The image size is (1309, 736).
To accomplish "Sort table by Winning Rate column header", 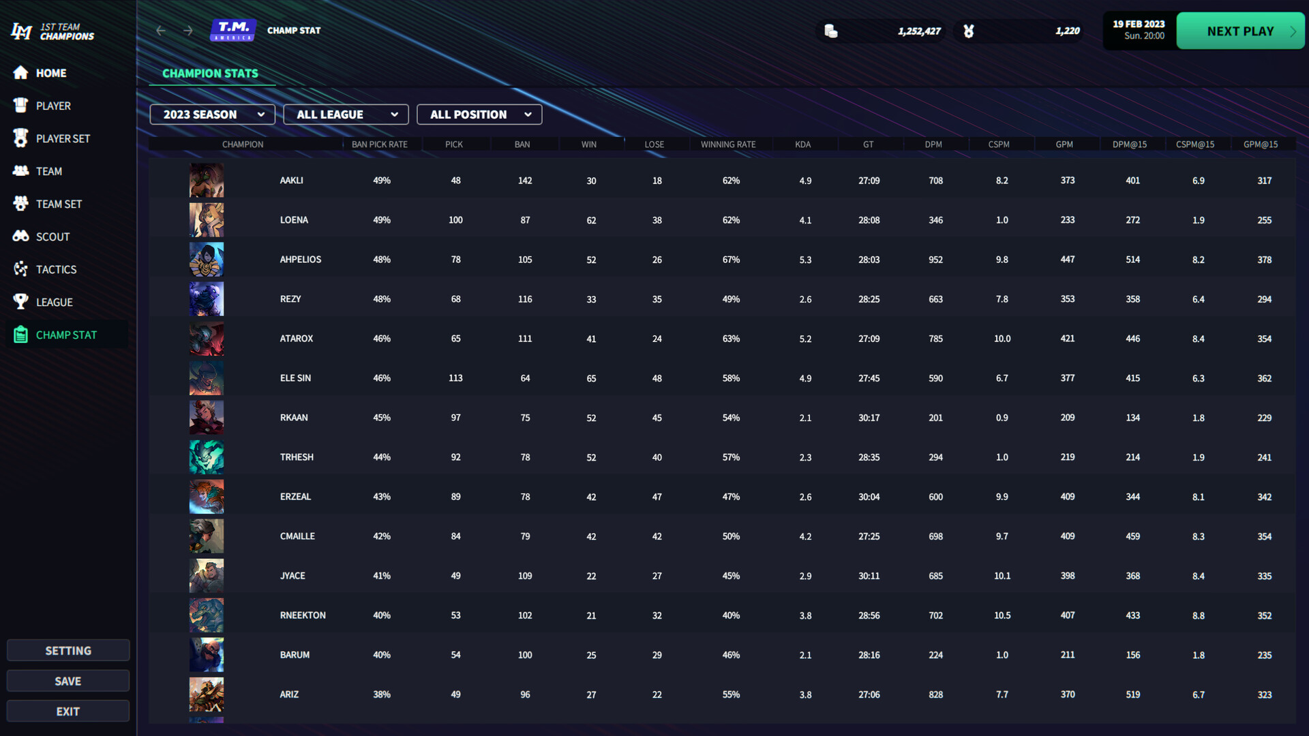I will [x=728, y=144].
